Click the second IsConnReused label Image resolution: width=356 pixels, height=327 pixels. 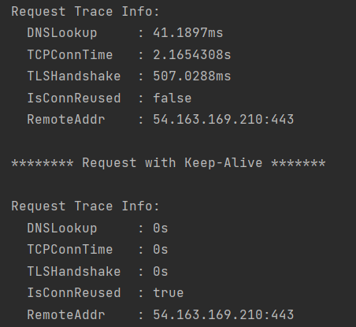click(x=74, y=293)
